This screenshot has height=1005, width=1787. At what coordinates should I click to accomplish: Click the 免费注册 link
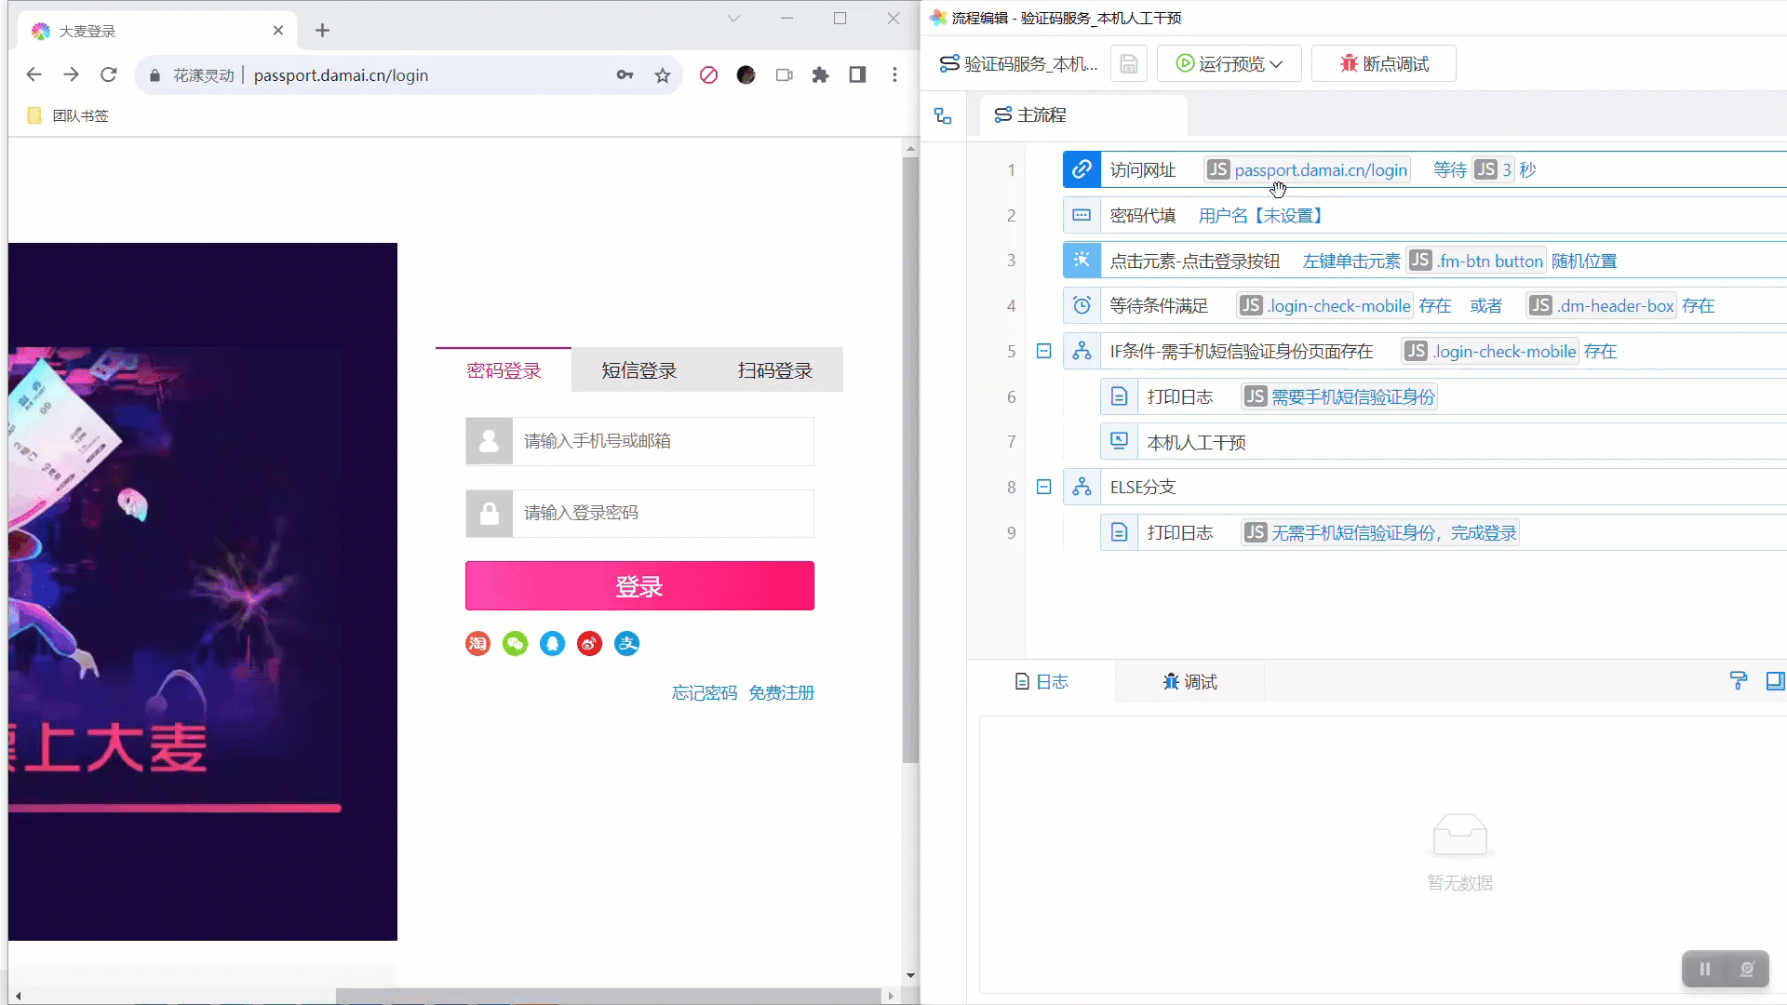click(781, 693)
